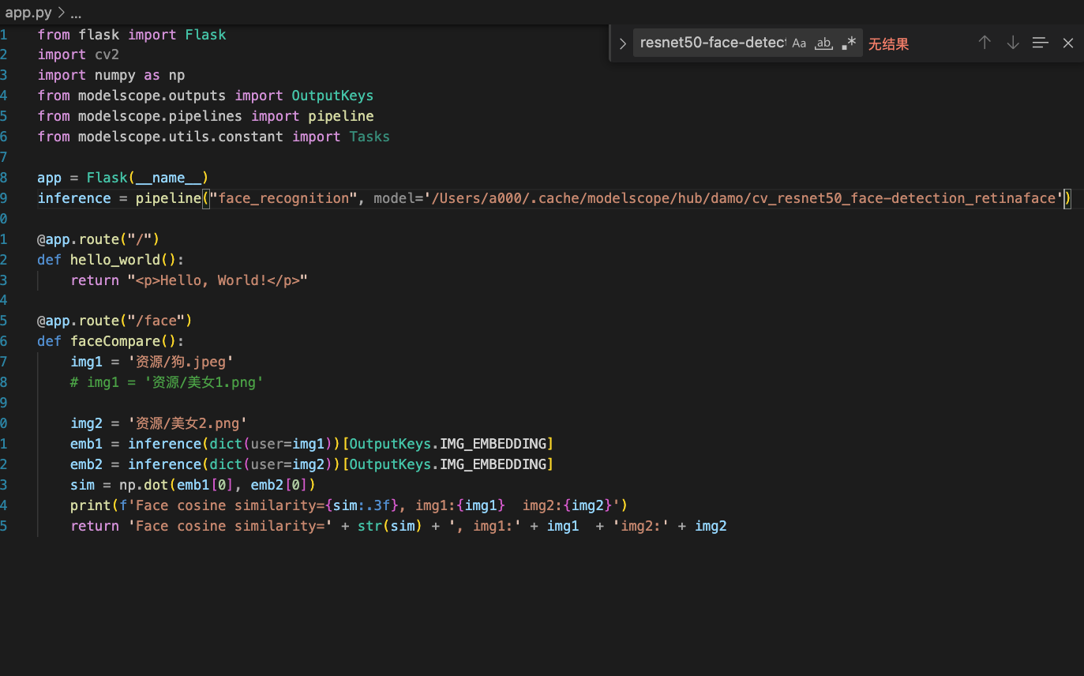This screenshot has height=676, width=1084.
Task: Click the 无结果 no-results label
Action: 889,44
